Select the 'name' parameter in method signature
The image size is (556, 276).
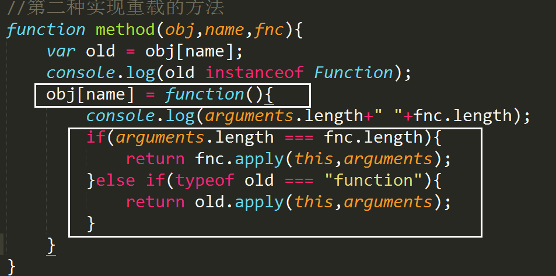[x=224, y=30]
